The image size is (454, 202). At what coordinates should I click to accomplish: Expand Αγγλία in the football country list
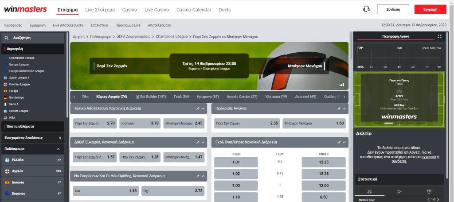(33, 171)
